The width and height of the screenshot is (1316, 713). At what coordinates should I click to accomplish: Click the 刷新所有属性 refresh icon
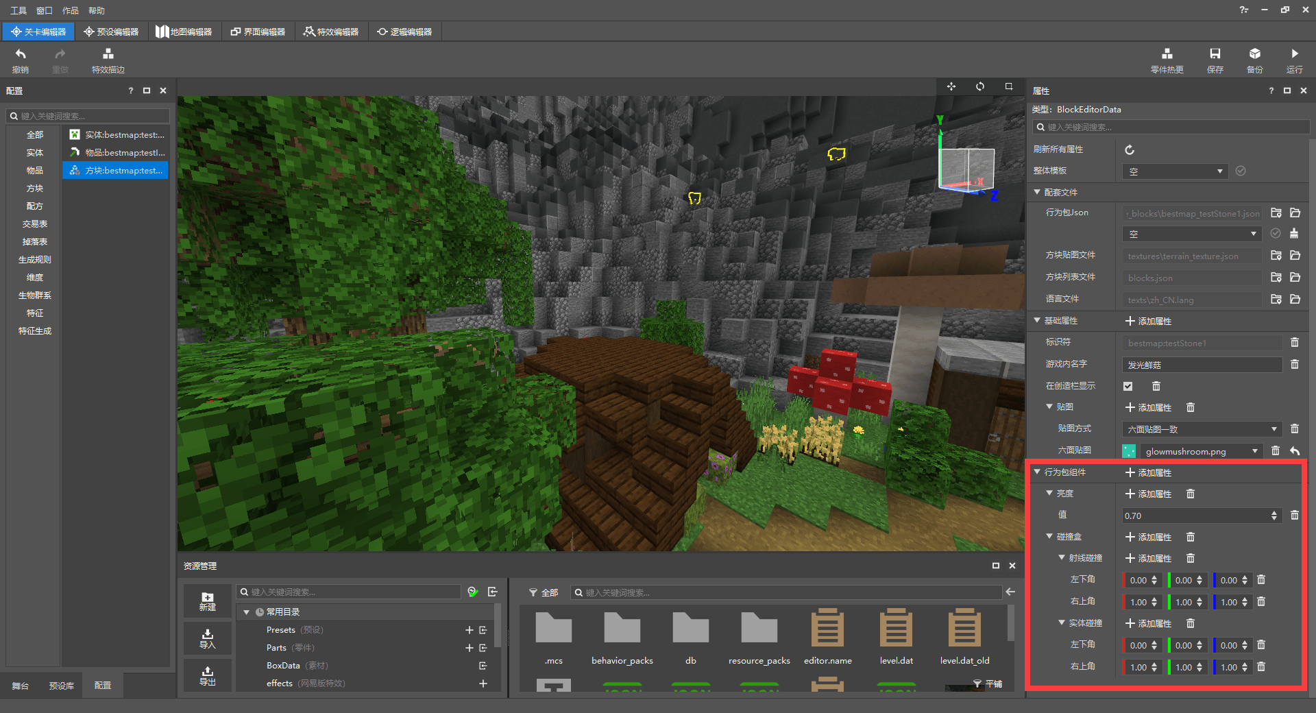tap(1130, 149)
